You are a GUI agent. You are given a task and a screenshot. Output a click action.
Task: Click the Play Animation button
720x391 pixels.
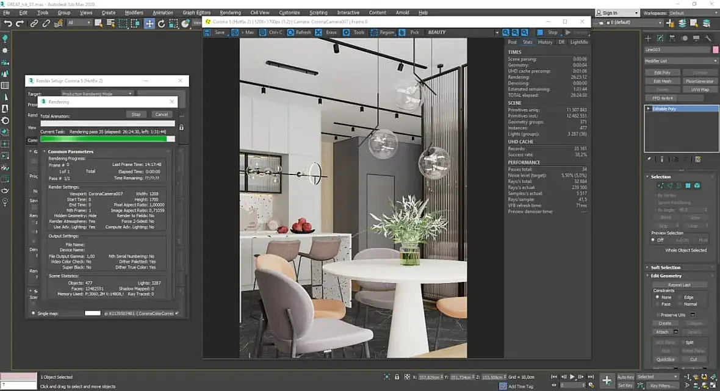click(572, 377)
